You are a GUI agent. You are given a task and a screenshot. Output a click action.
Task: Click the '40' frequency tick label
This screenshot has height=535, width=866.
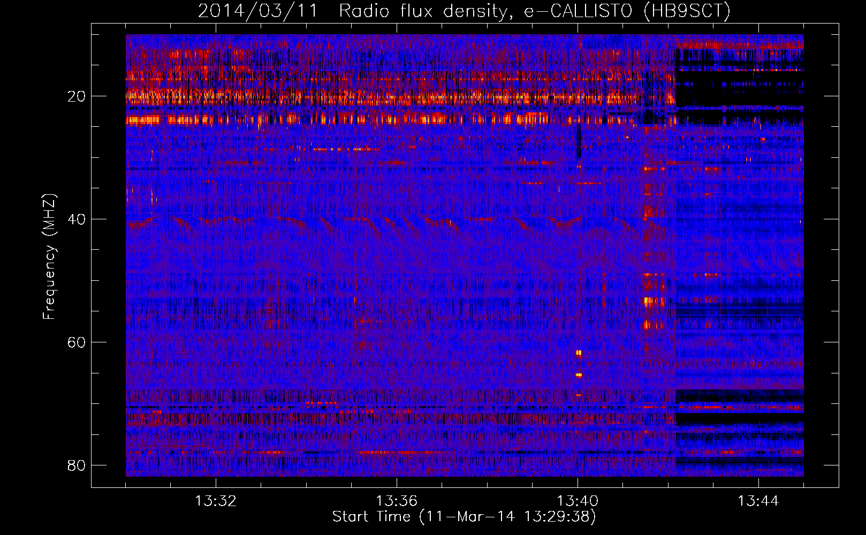[x=77, y=219]
